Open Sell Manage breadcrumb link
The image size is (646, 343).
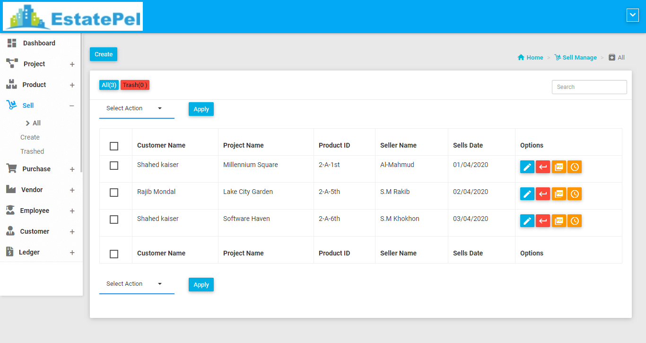click(576, 57)
